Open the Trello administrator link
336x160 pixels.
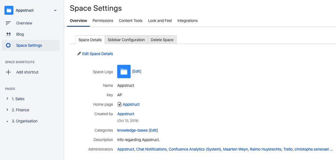288,149
